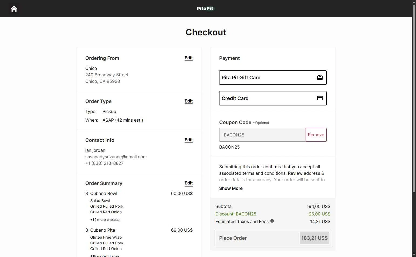Image resolution: width=416 pixels, height=257 pixels.
Task: Remove the BACON25 coupon code
Action: pyautogui.click(x=316, y=135)
